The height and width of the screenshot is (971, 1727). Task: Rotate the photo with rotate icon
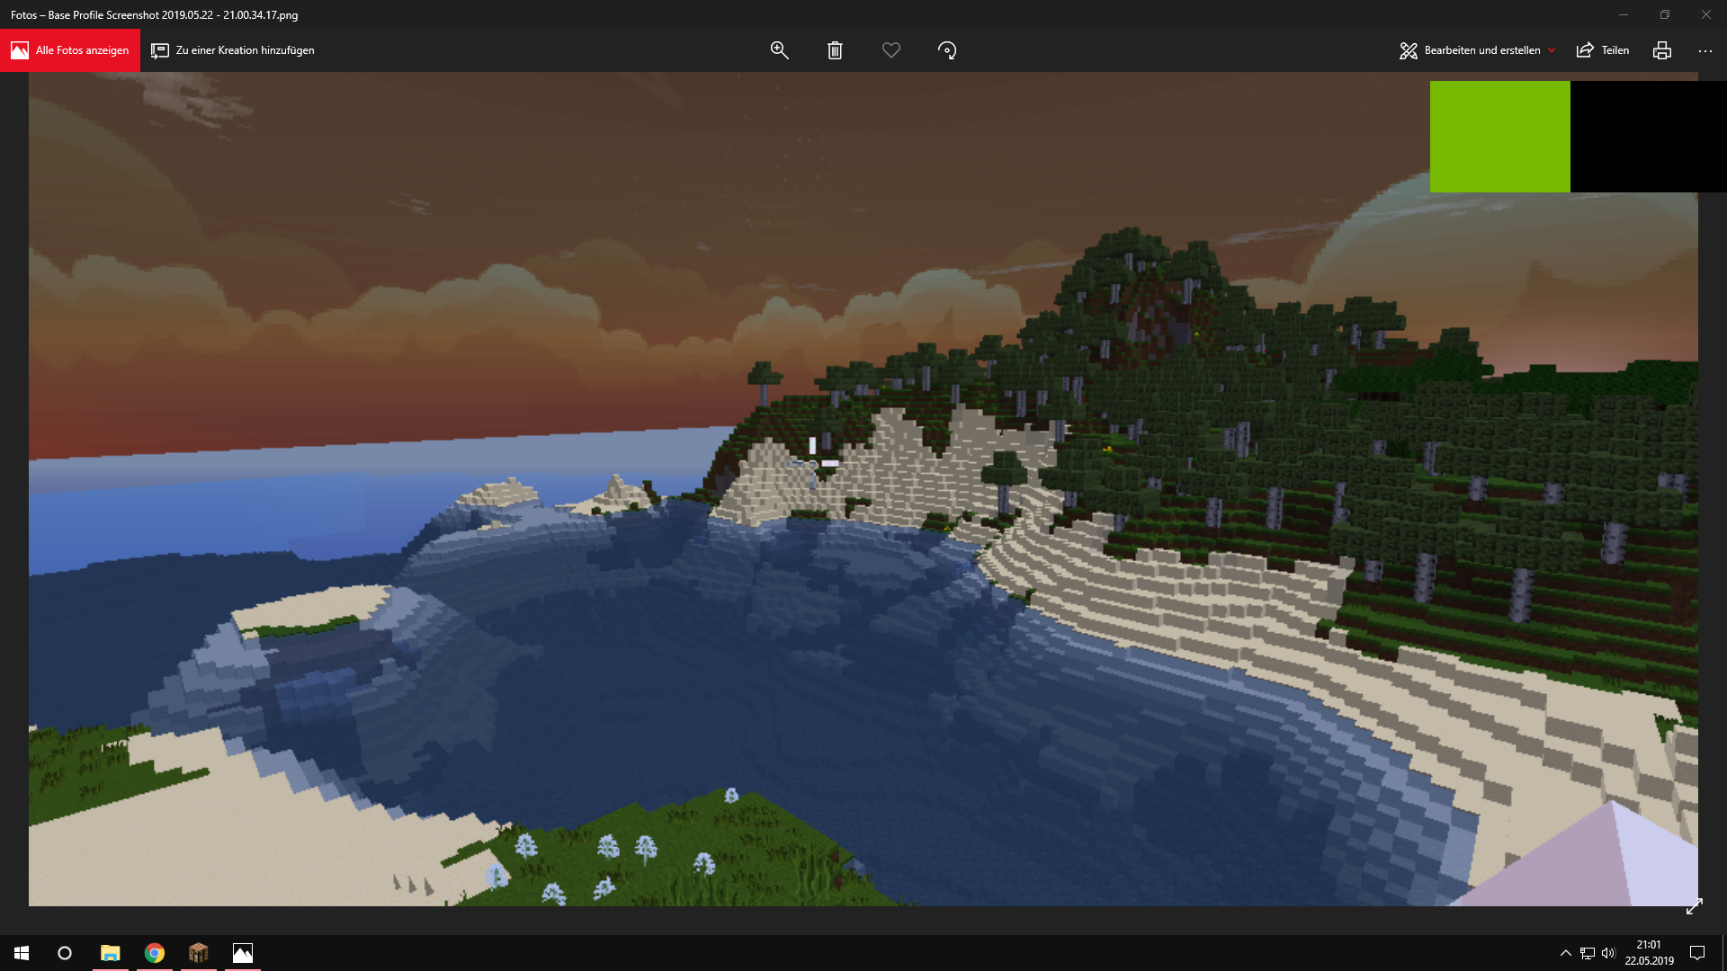tap(946, 50)
